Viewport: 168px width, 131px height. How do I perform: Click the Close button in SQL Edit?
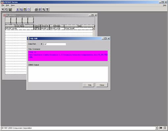click(x=102, y=85)
